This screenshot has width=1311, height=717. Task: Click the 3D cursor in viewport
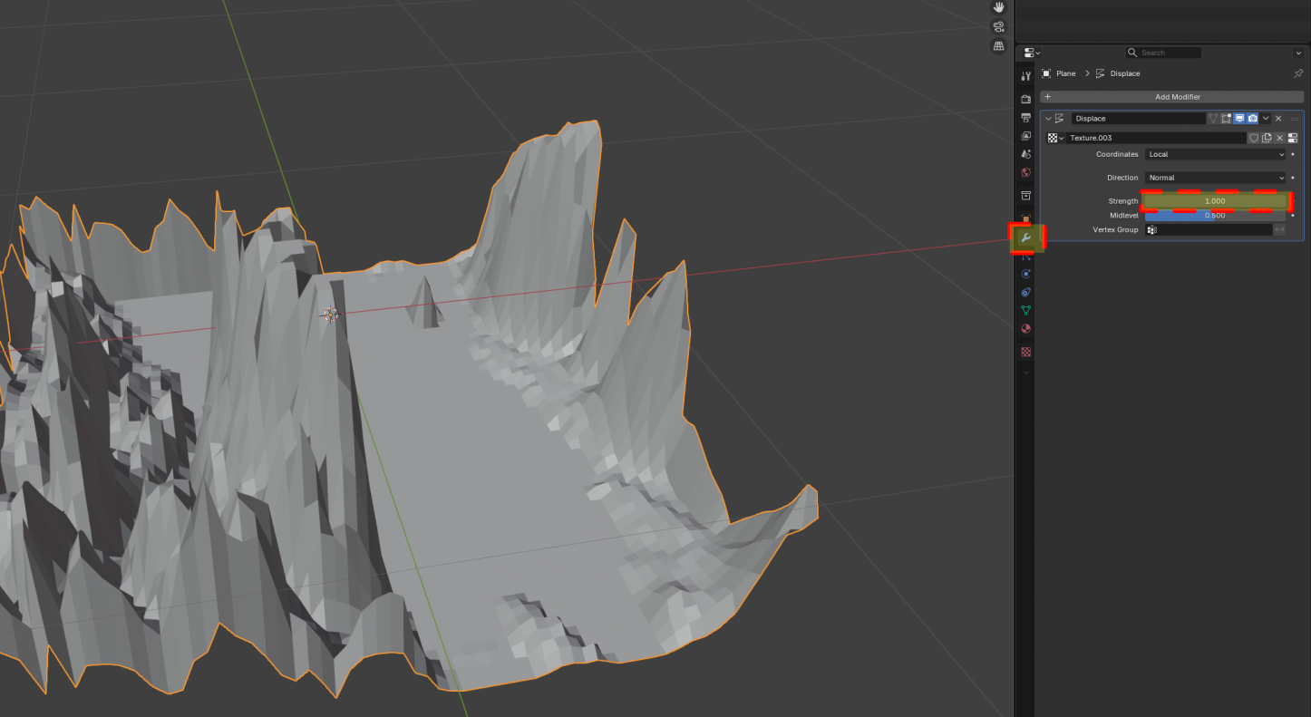pos(330,314)
